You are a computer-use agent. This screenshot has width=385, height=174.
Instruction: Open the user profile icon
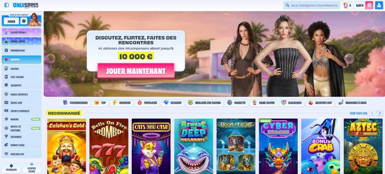tap(379, 5)
